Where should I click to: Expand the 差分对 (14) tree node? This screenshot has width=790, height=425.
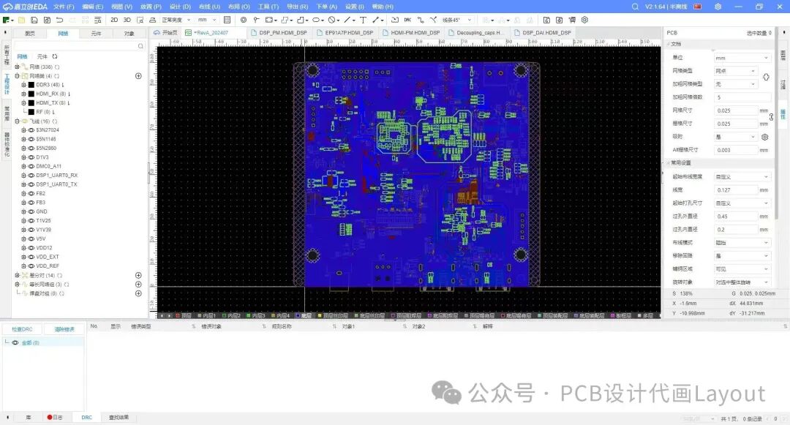[x=17, y=276]
